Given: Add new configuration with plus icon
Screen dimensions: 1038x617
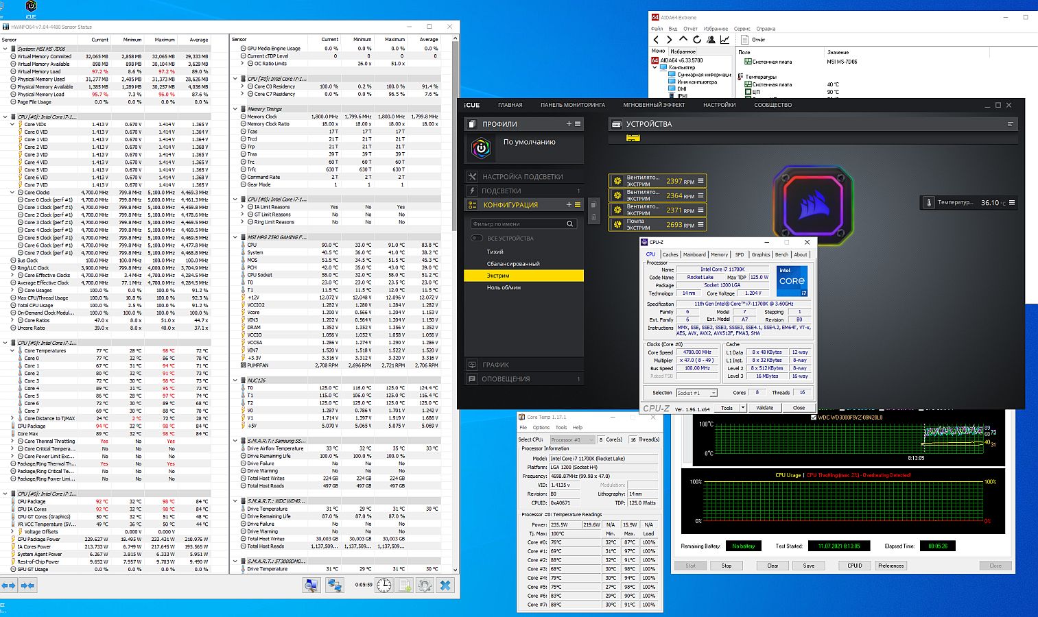Looking at the screenshot, I should 569,204.
